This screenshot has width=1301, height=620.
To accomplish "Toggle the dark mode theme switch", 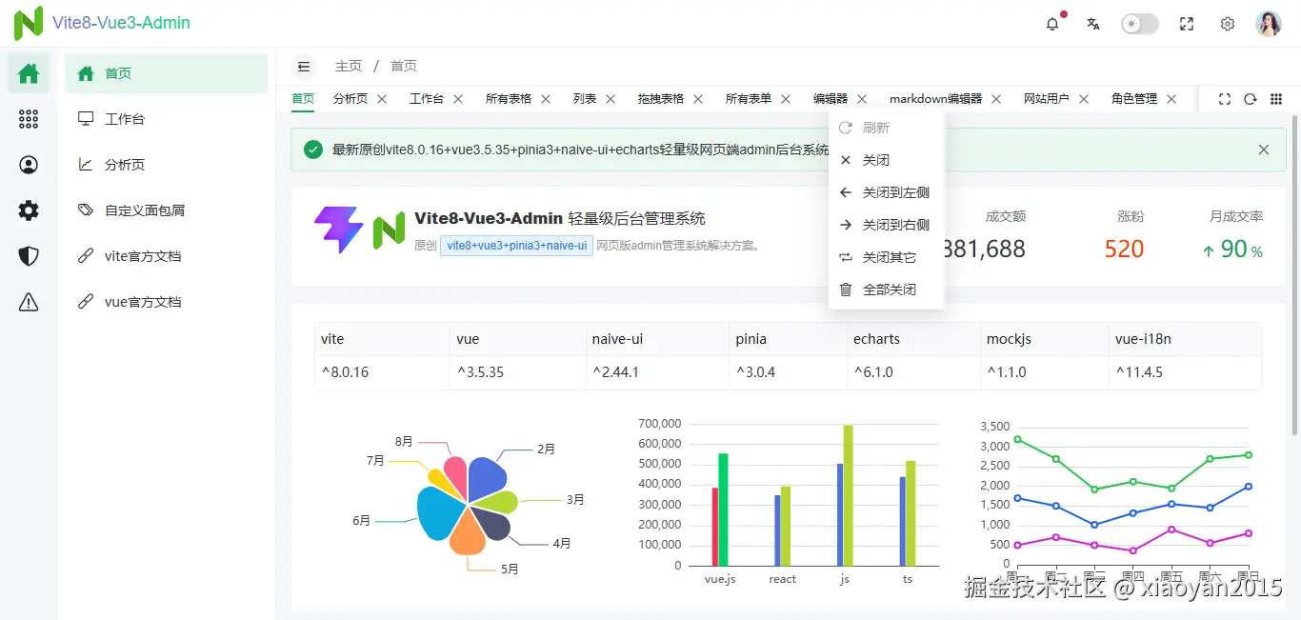I will (1140, 24).
